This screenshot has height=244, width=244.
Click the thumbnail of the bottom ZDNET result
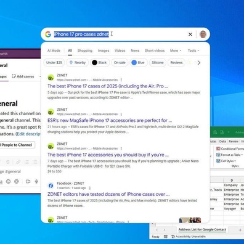[190, 220]
